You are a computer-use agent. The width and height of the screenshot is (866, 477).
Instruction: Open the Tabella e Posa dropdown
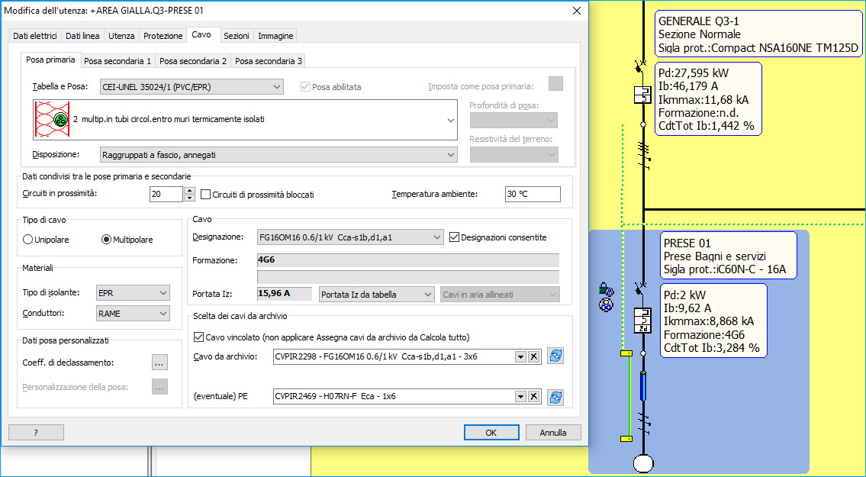click(192, 87)
